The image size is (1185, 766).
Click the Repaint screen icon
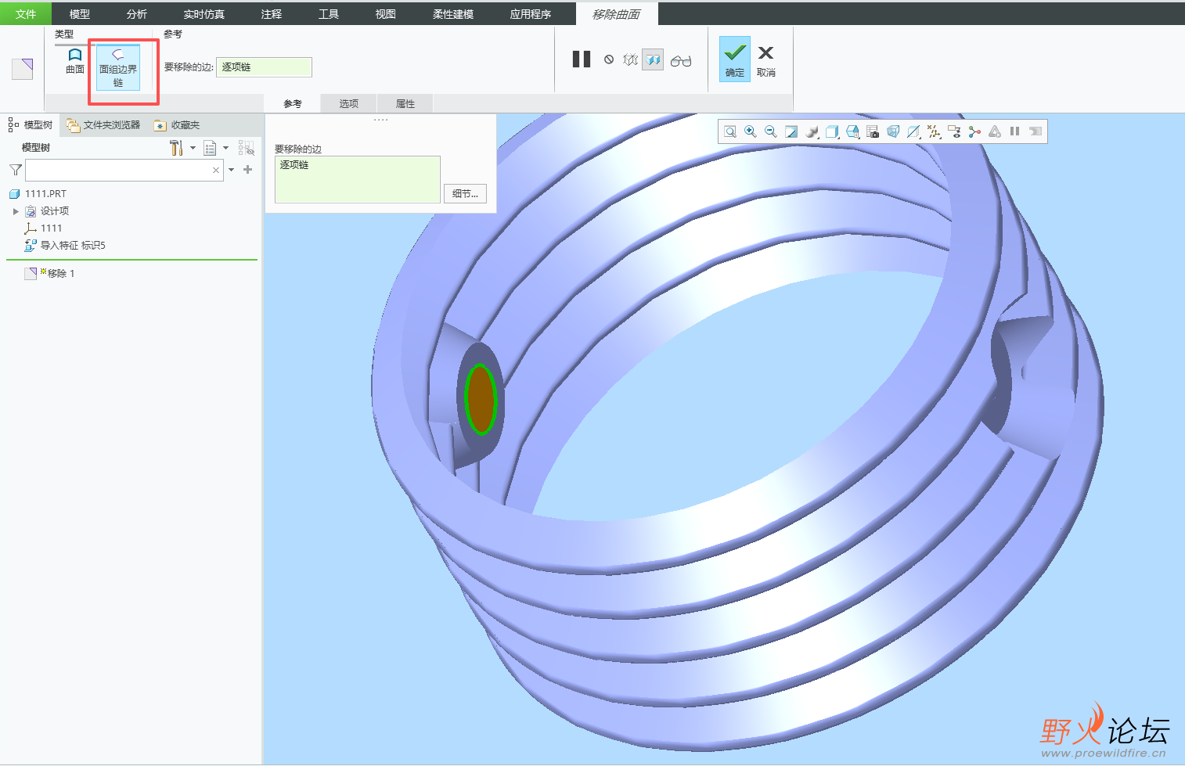791,131
